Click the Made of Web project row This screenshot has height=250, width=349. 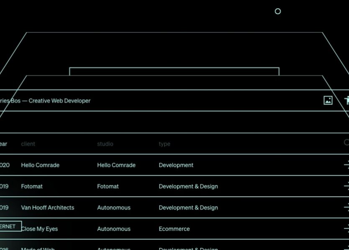38,248
